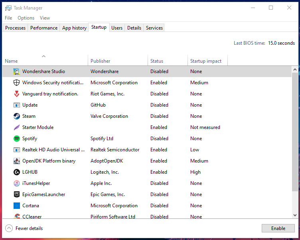
Task: Click the Fewer details label
Action: pos(29,228)
